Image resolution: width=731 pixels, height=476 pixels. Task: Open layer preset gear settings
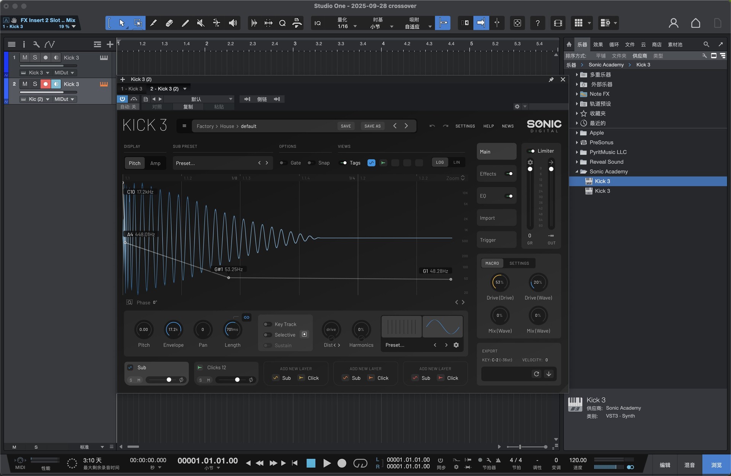pos(456,345)
